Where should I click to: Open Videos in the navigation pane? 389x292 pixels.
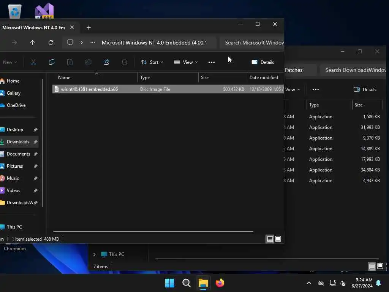pyautogui.click(x=20, y=190)
